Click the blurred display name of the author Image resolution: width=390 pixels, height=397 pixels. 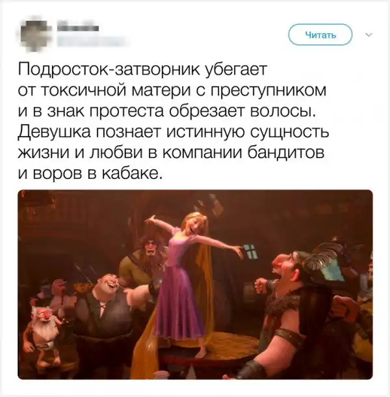[x=77, y=28]
